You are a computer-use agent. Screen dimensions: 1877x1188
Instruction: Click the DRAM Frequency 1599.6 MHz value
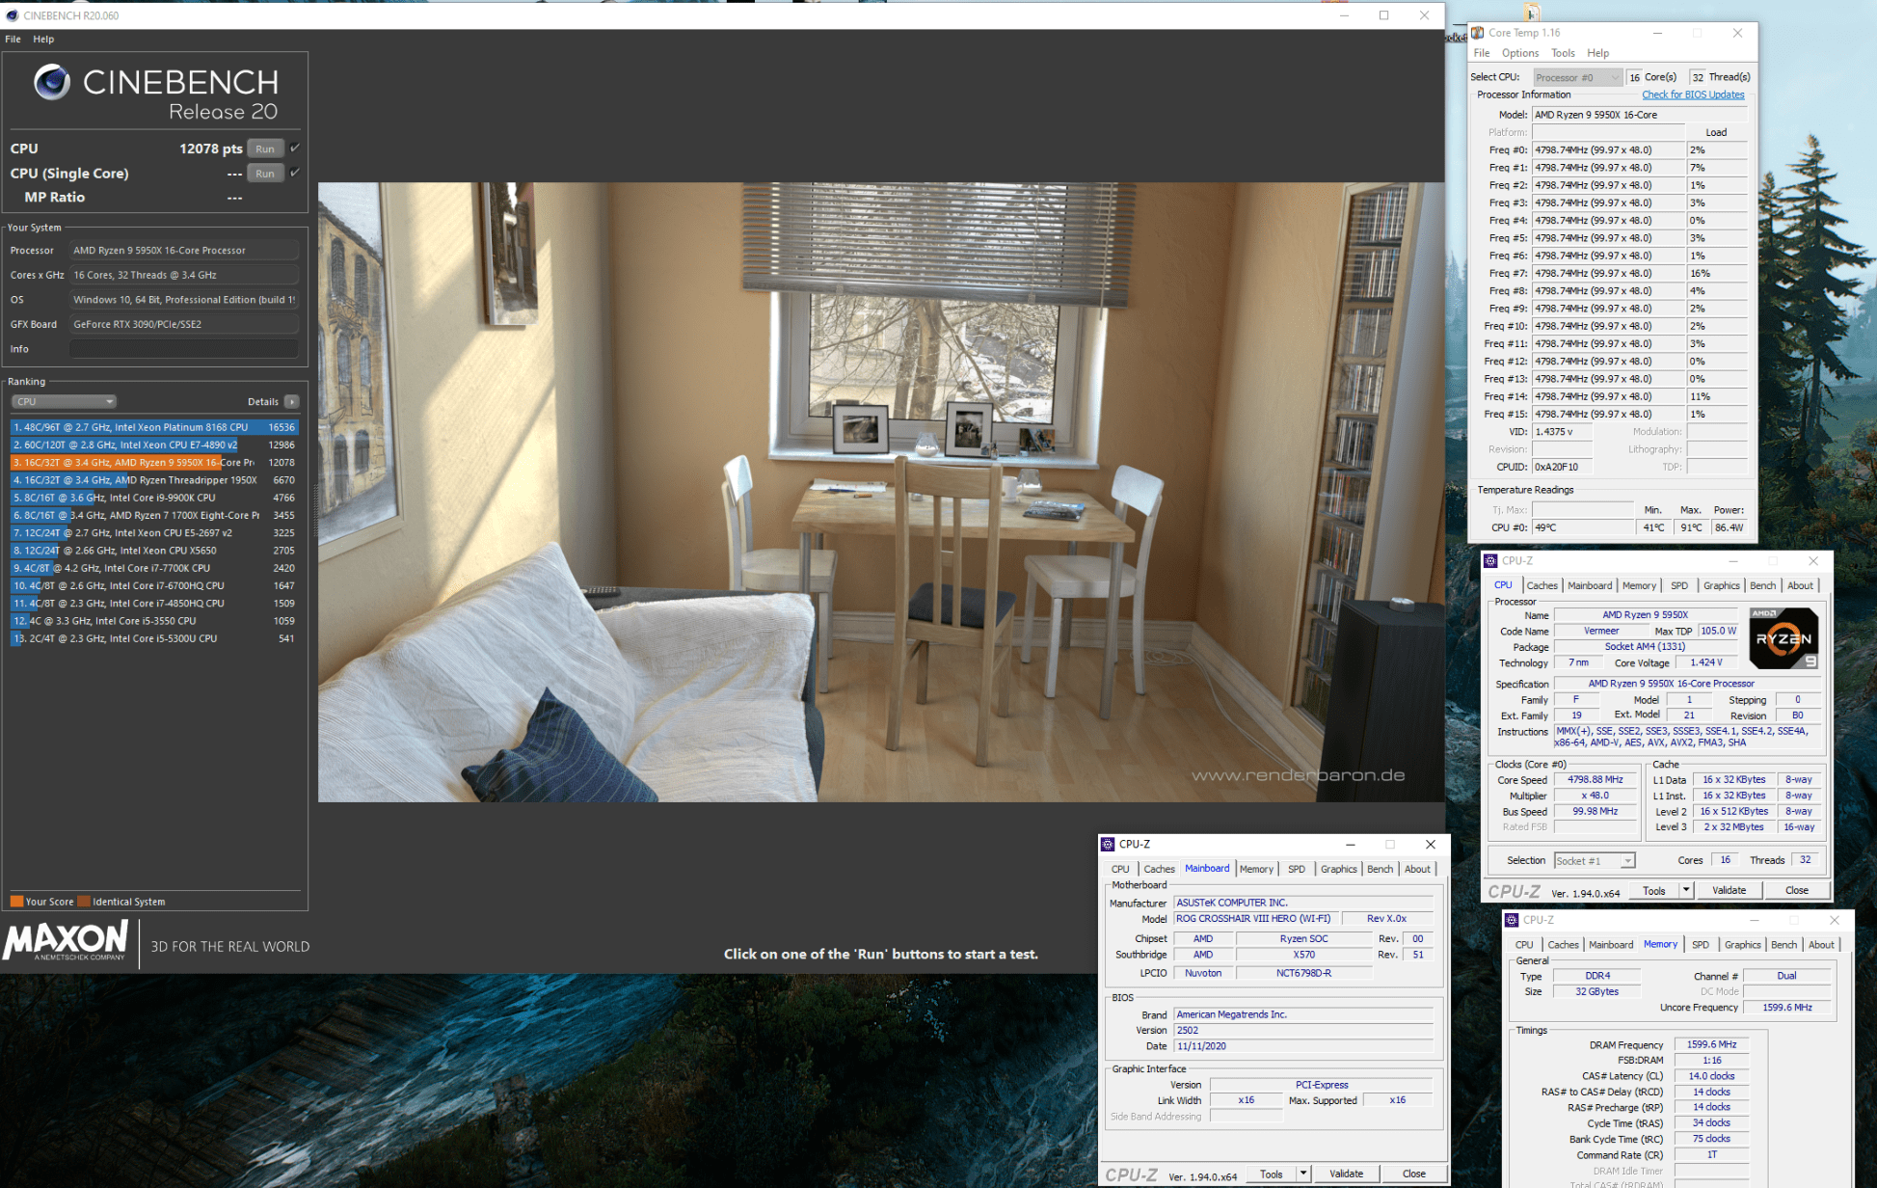1711,1044
